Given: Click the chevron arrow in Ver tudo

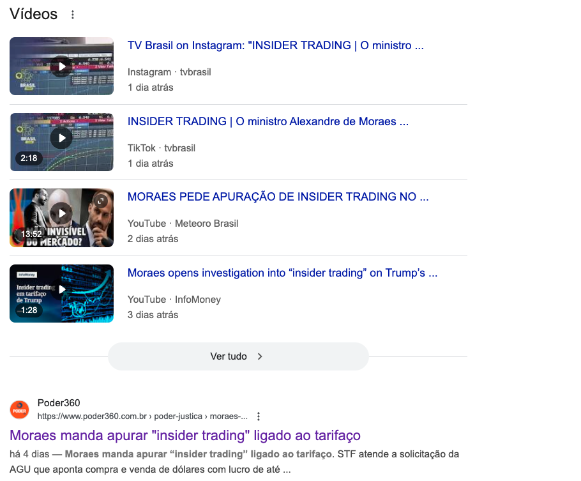Looking at the screenshot, I should pyautogui.click(x=260, y=356).
